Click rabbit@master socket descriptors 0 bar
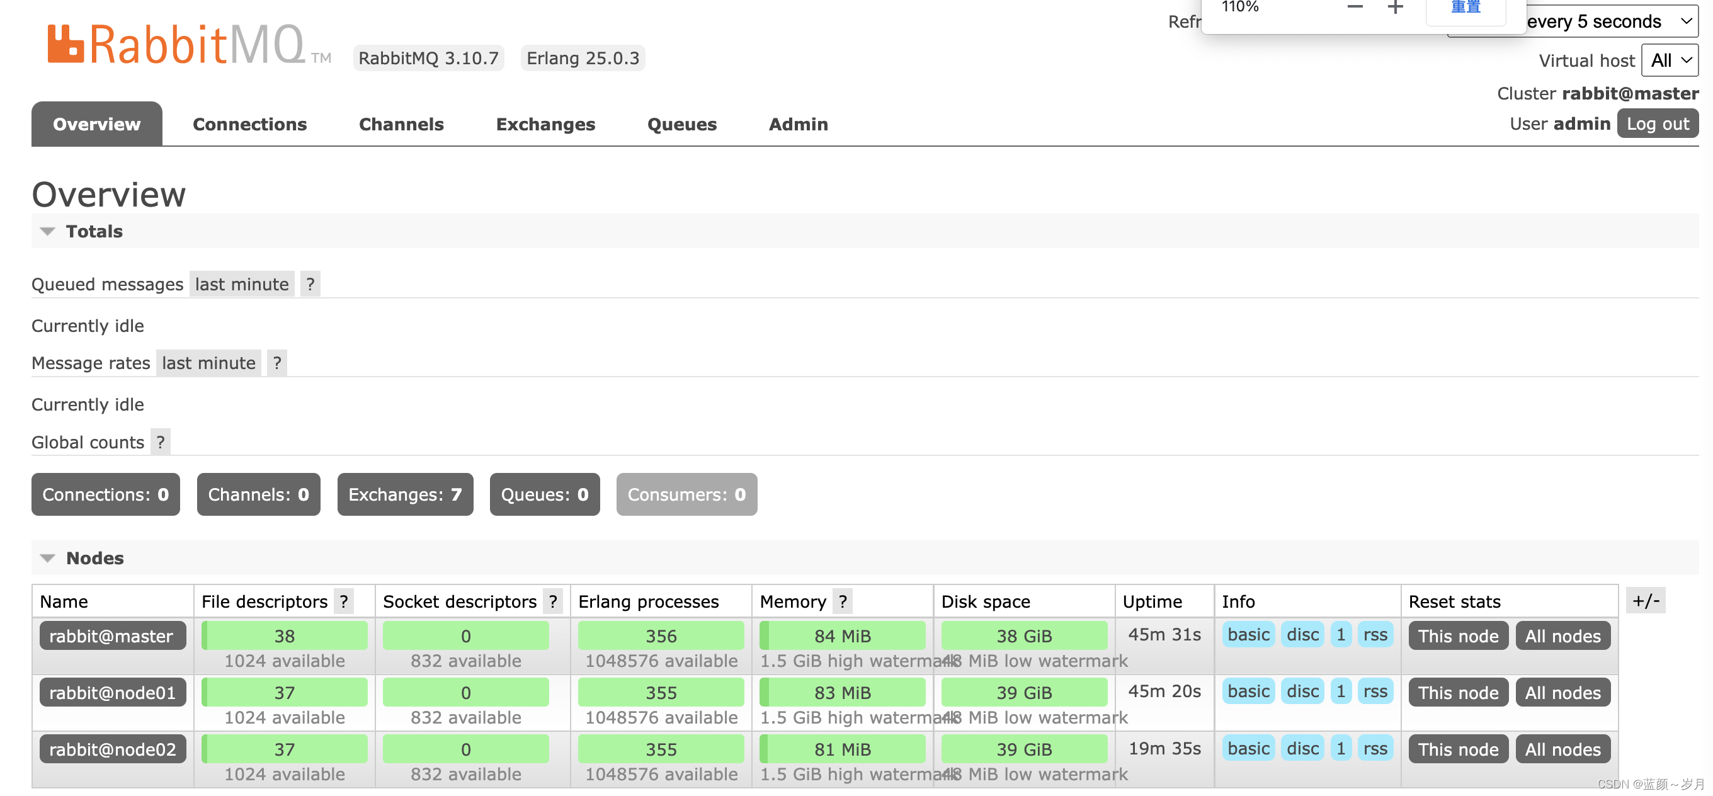This screenshot has width=1713, height=796. pyautogui.click(x=465, y=636)
